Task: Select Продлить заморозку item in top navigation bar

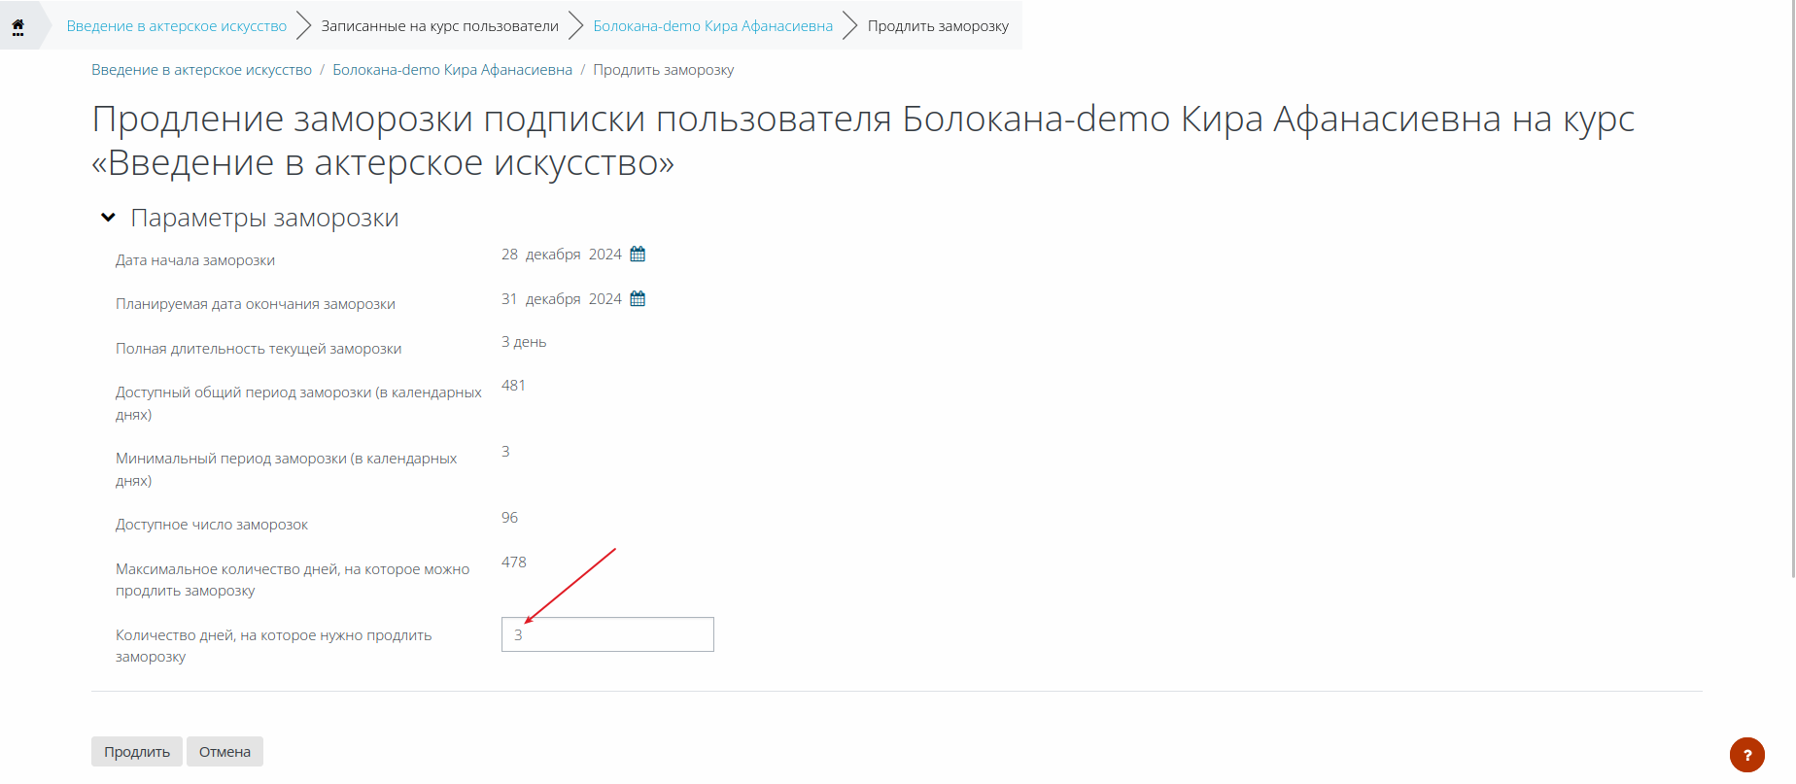Action: click(x=937, y=26)
